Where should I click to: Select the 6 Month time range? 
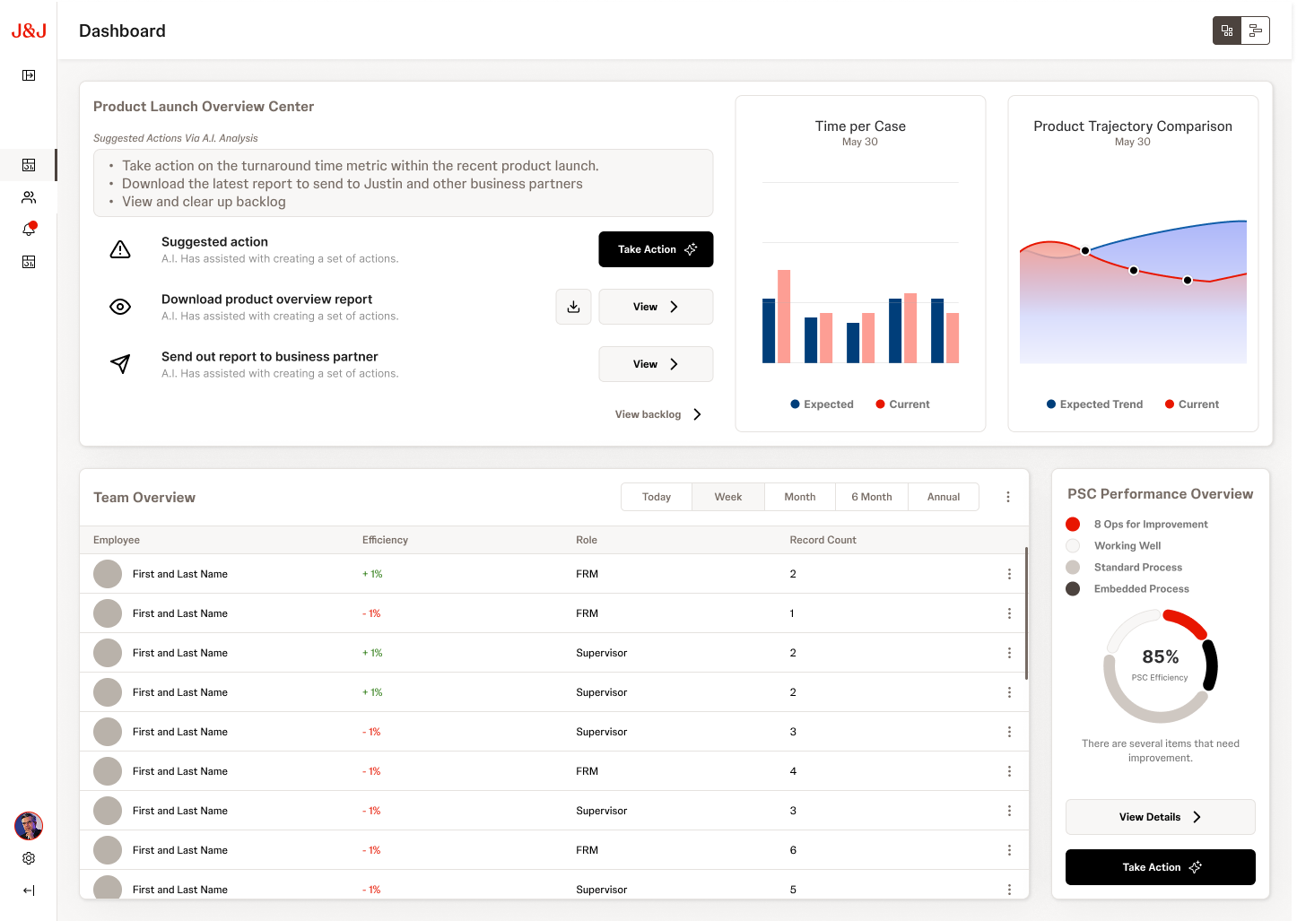pyautogui.click(x=871, y=496)
